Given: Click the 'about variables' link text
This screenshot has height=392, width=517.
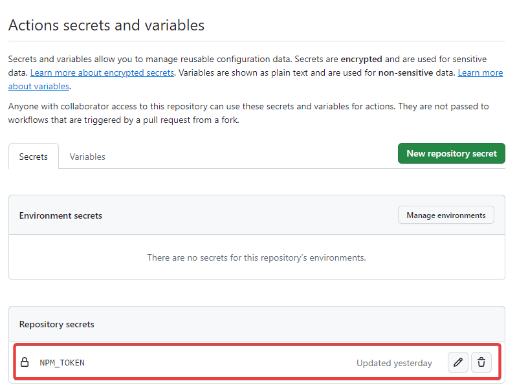Looking at the screenshot, I should pos(39,87).
